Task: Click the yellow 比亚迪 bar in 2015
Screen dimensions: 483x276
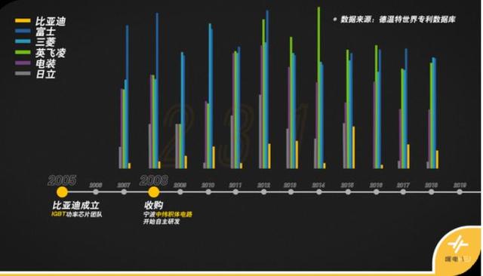Action: 354,147
